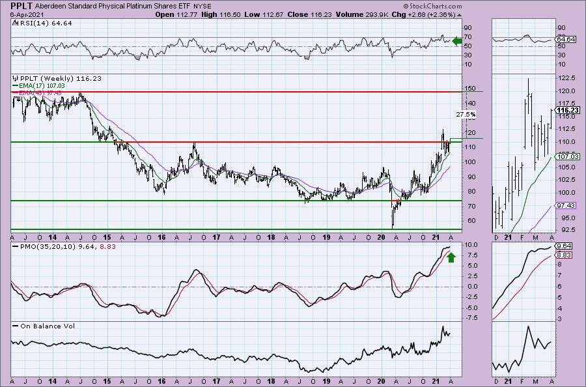The width and height of the screenshot is (586, 387).
Task: Click the boxed 64.64 RSI tag on right axis
Action: point(566,39)
